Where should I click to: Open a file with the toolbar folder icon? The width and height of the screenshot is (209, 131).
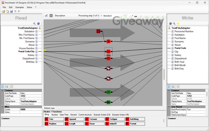[4, 11]
